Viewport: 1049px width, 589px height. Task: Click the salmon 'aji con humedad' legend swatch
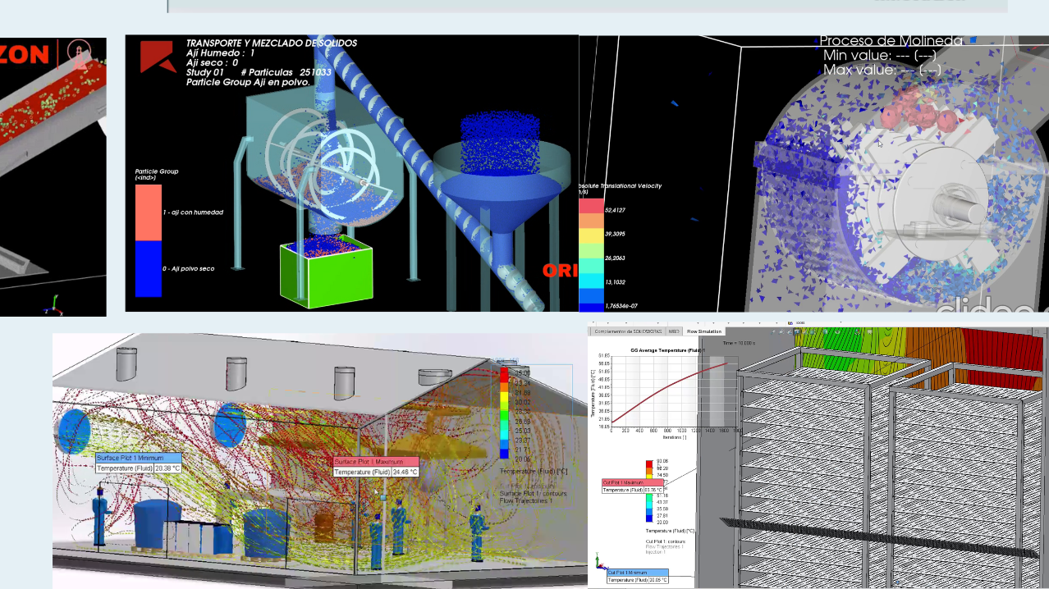[148, 212]
